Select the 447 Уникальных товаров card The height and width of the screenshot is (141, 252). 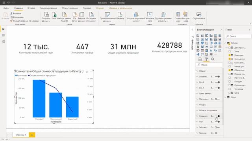point(82,49)
